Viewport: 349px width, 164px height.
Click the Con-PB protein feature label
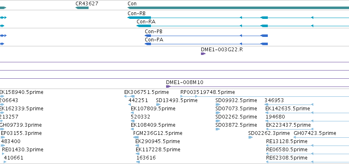(x=153, y=32)
